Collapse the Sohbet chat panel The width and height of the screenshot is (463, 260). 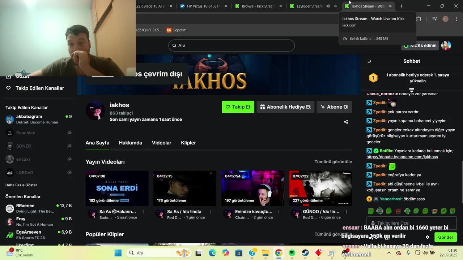(369, 61)
